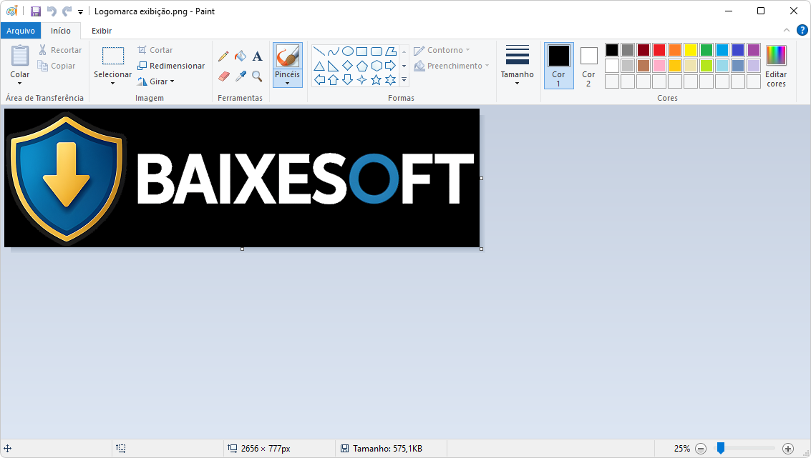Choose the four-point star shape
This screenshot has height=458, width=811.
coord(362,79)
